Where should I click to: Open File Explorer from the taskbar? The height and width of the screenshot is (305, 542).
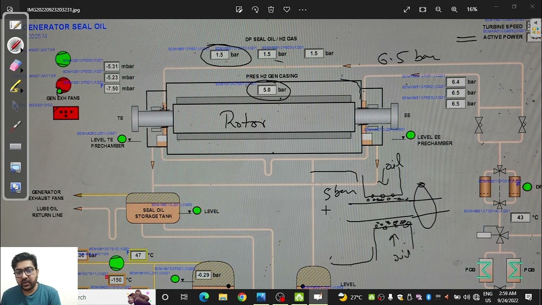point(223,297)
